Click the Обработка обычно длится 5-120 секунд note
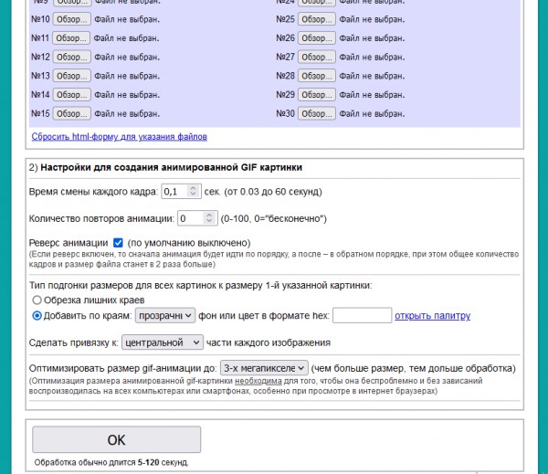Screen dimensions: 548x474 pos(111,463)
